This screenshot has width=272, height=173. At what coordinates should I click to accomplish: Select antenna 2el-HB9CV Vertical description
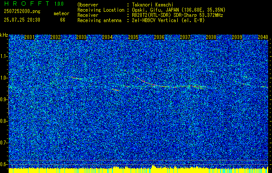(168, 20)
